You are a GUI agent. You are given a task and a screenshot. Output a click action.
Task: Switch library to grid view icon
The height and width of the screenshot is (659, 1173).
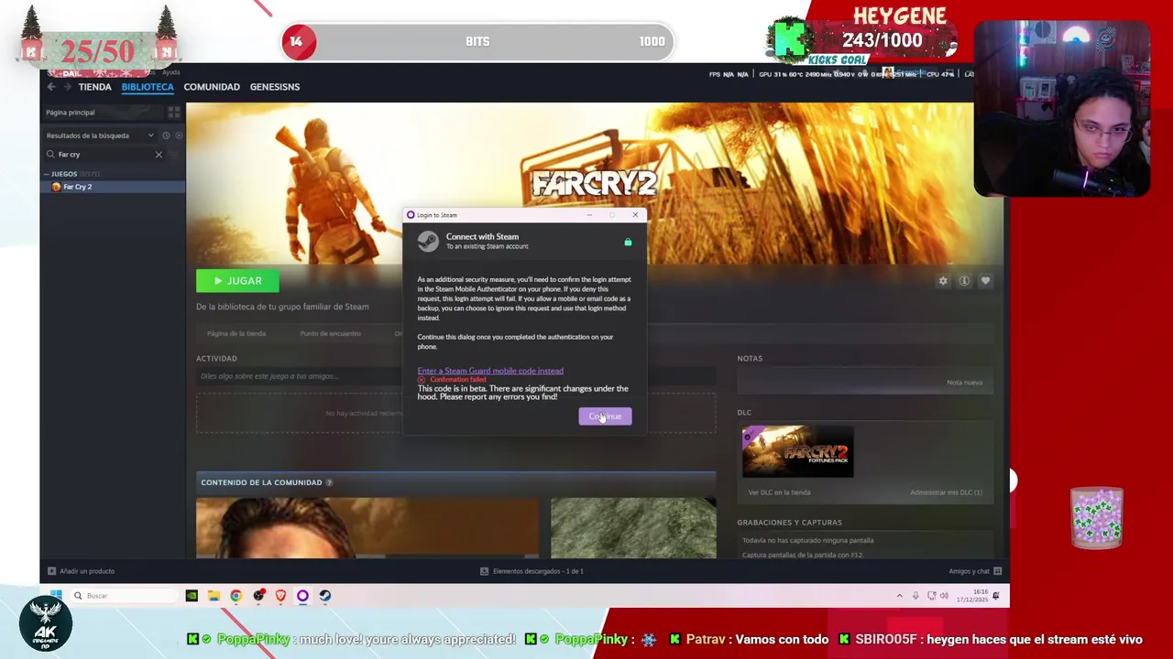pos(173,113)
